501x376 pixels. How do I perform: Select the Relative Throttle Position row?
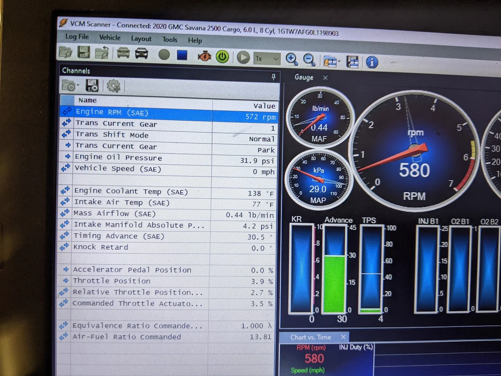click(165, 292)
